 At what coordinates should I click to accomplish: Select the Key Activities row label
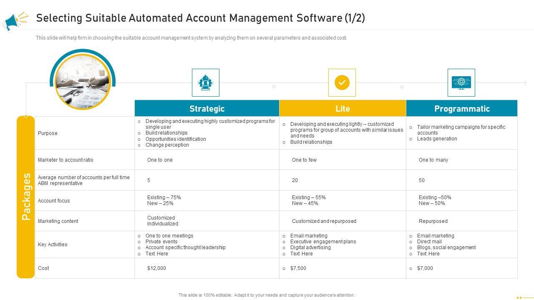click(53, 245)
